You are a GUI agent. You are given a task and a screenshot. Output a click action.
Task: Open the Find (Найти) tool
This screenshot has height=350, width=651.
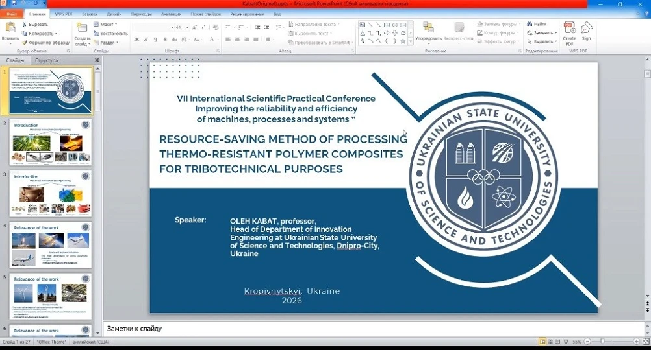pyautogui.click(x=535, y=24)
